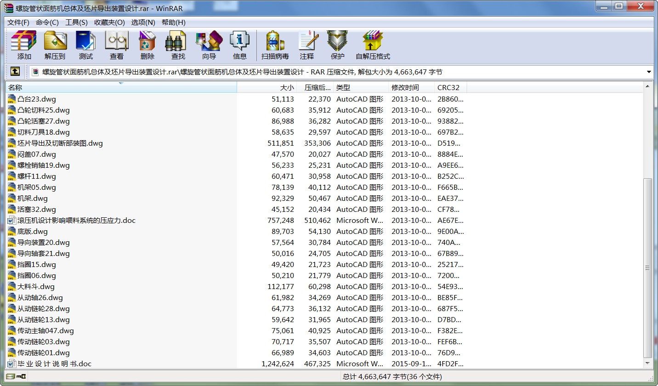This screenshot has width=658, height=386.
Task: Open the 帮助(H) menu
Action: click(173, 22)
